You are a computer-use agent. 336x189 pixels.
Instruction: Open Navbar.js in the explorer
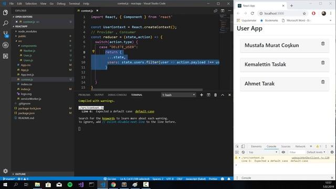click(x=29, y=50)
